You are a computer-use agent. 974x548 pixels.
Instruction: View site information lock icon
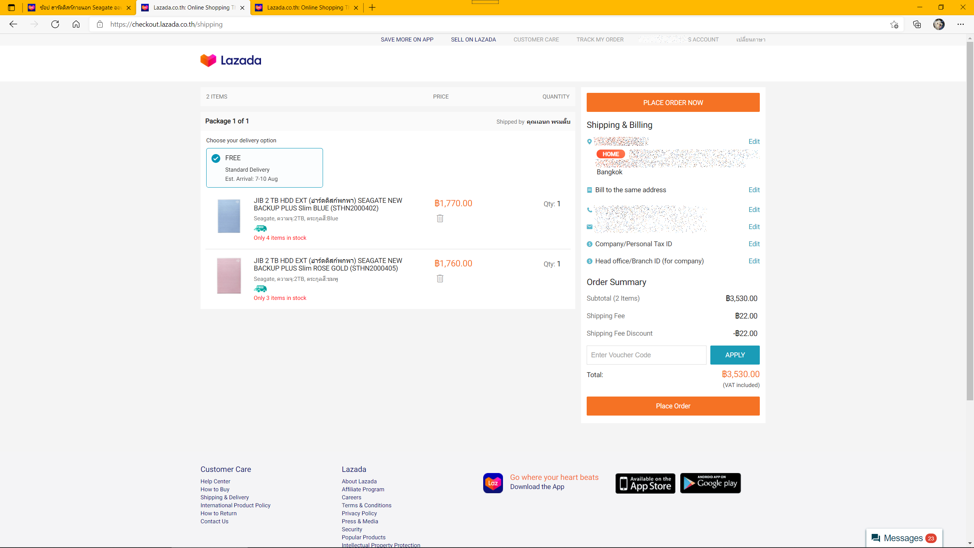point(100,24)
